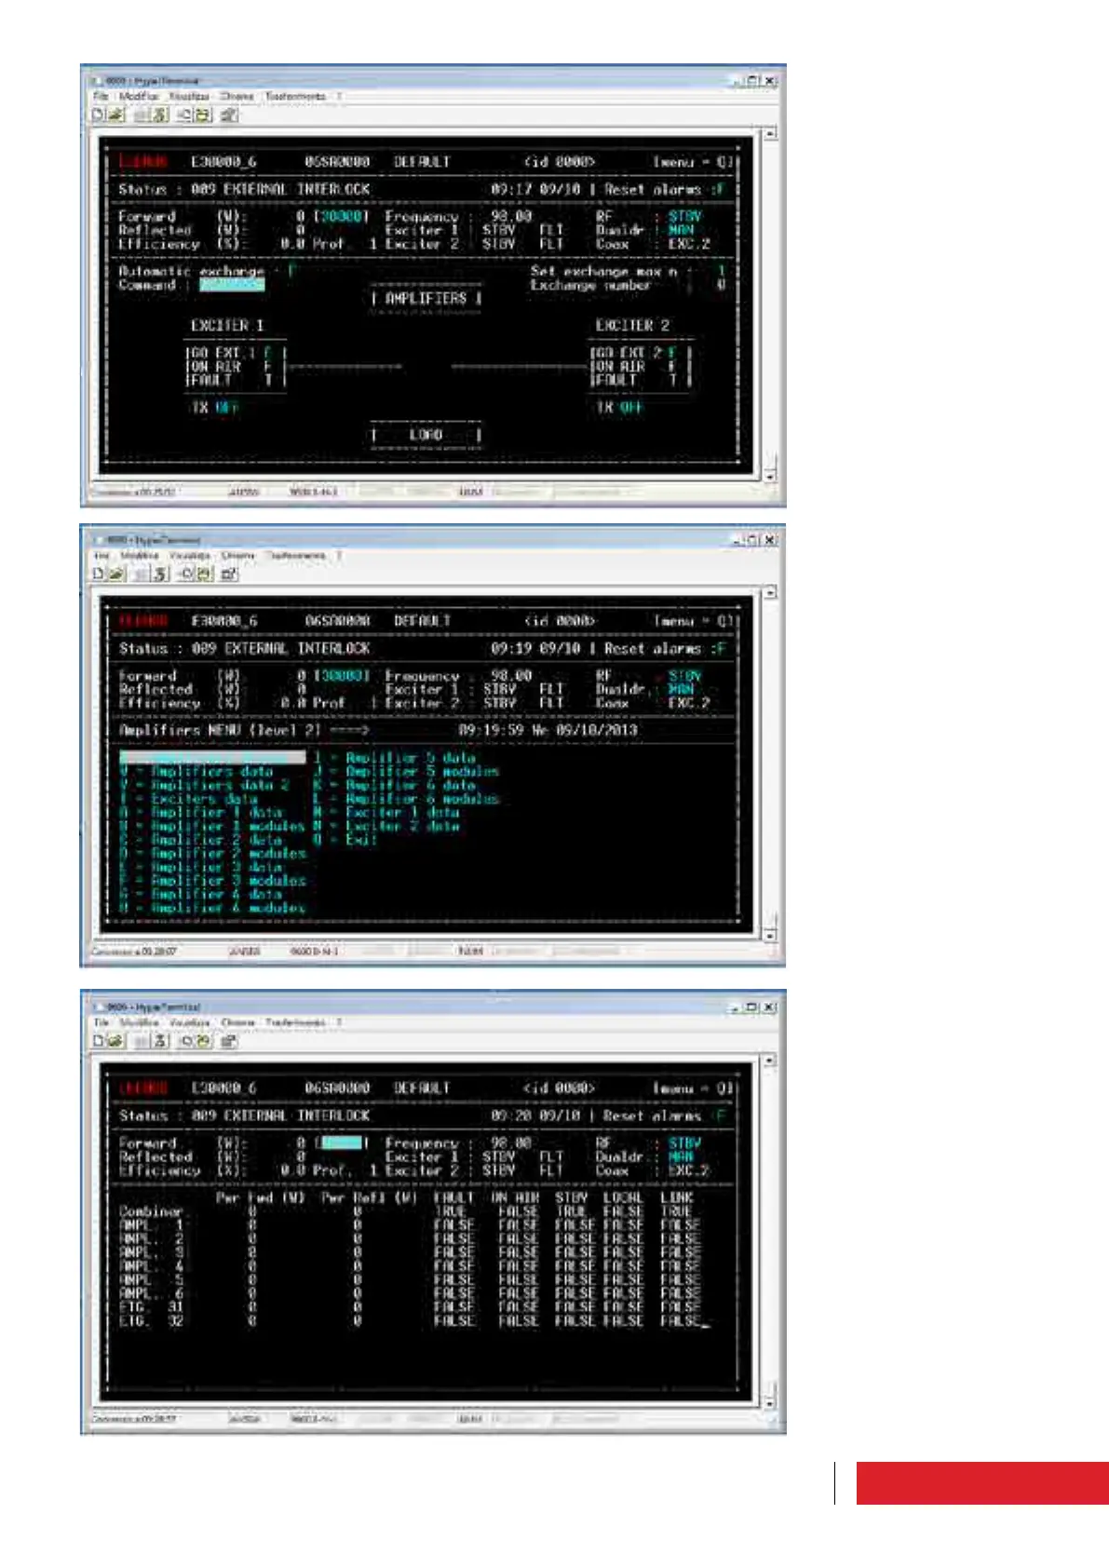This screenshot has height=1568, width=1109.
Task: Open Chiama menu in the EXCITER diagram window
Action: (237, 96)
